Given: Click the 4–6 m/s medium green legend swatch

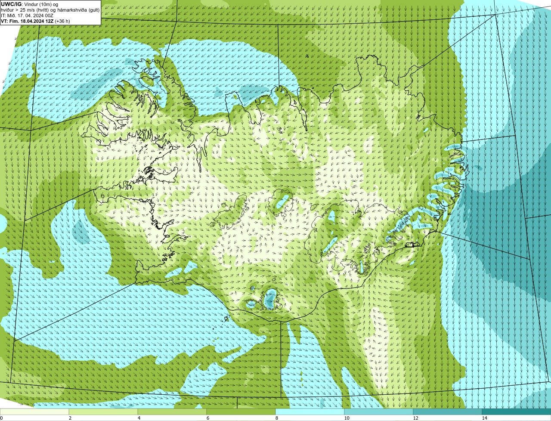Looking at the screenshot, I should coord(172,412).
